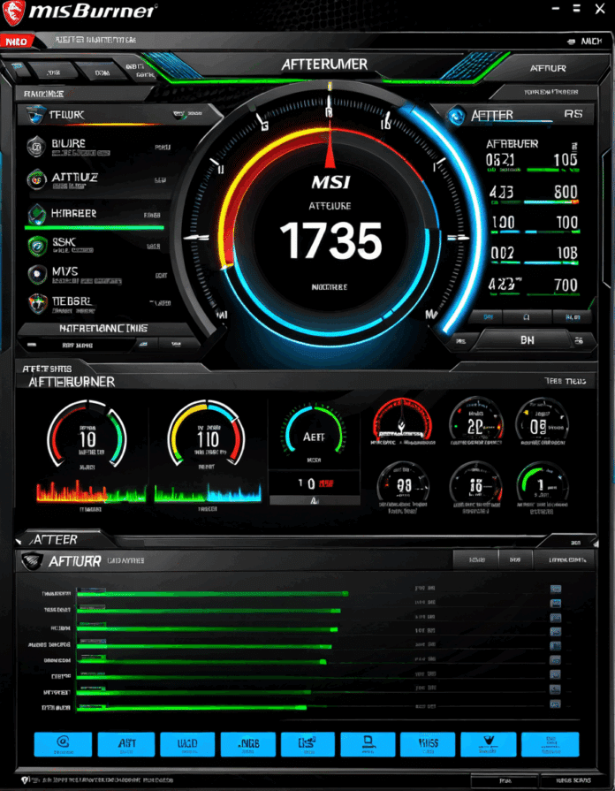The image size is (615, 791).
Task: Click the blue UACD button
Action: tap(187, 744)
